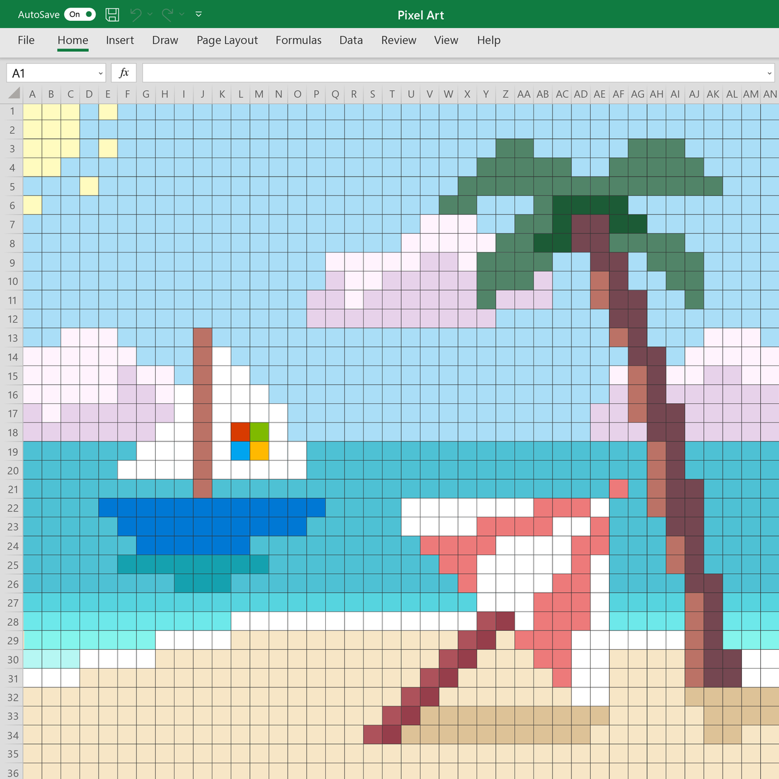Select column header T
779x779 pixels.
[x=392, y=93]
